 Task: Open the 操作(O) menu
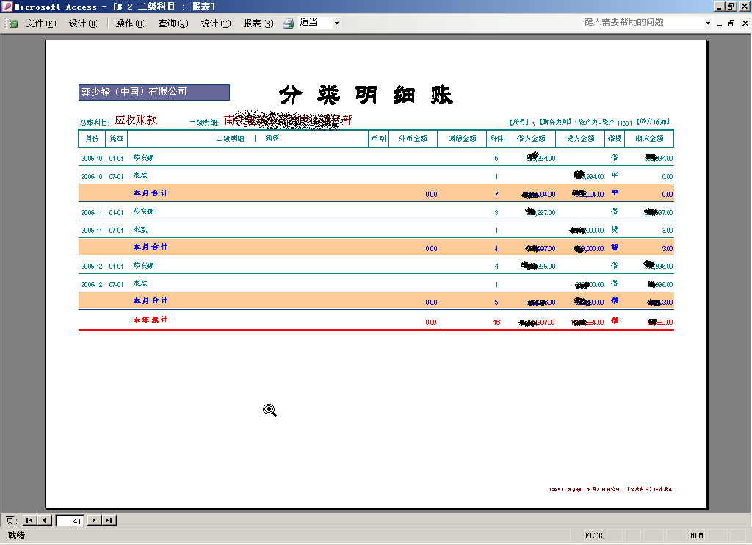131,24
